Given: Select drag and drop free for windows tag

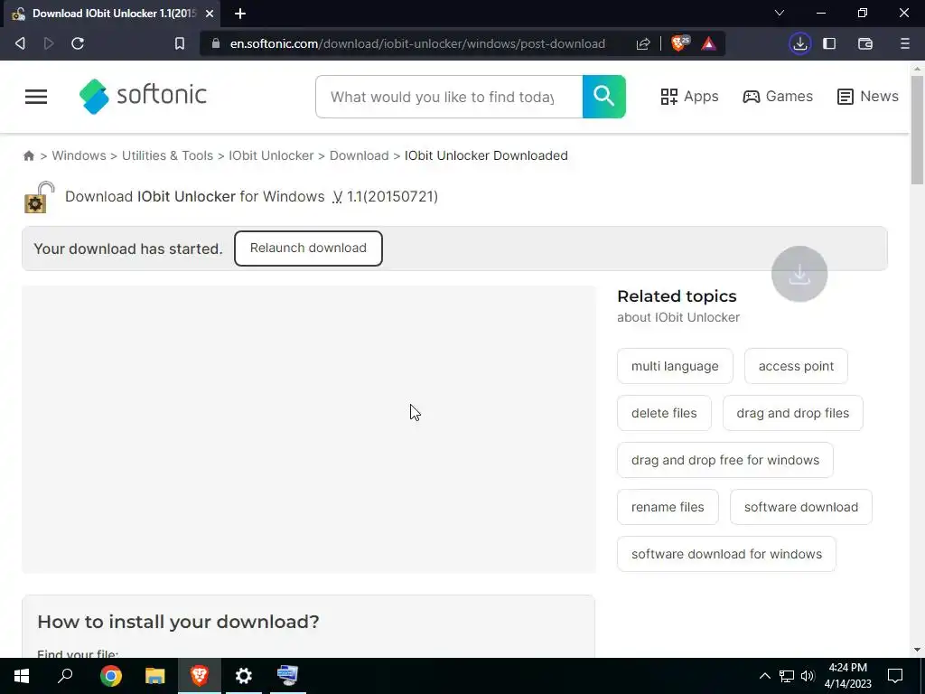Looking at the screenshot, I should tap(725, 460).
